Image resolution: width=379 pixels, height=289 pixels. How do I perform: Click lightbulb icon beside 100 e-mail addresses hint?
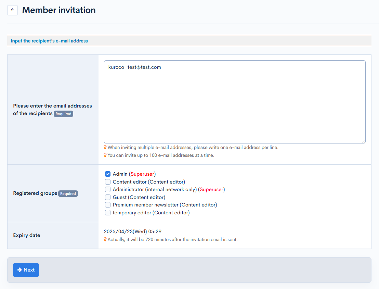(105, 155)
